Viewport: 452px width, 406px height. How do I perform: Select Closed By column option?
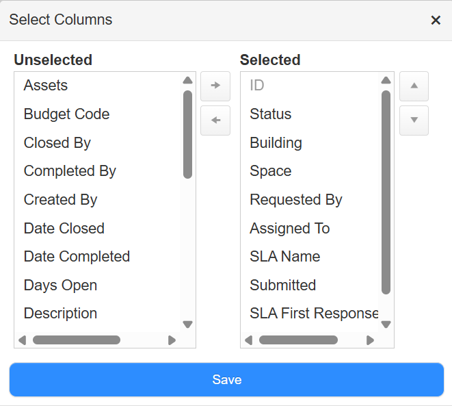57,143
